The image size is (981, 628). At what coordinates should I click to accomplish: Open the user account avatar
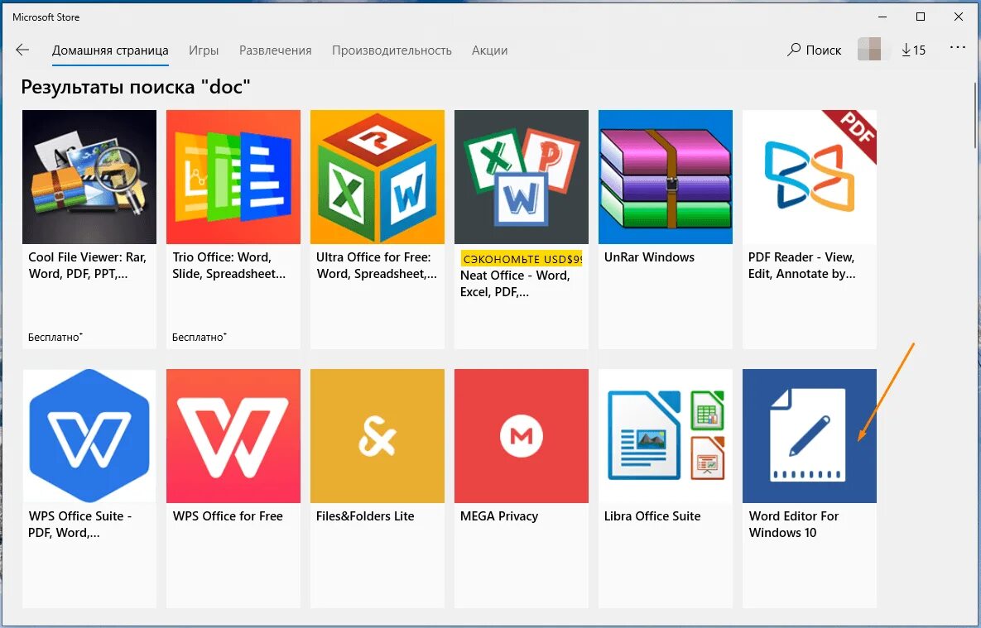click(x=869, y=50)
